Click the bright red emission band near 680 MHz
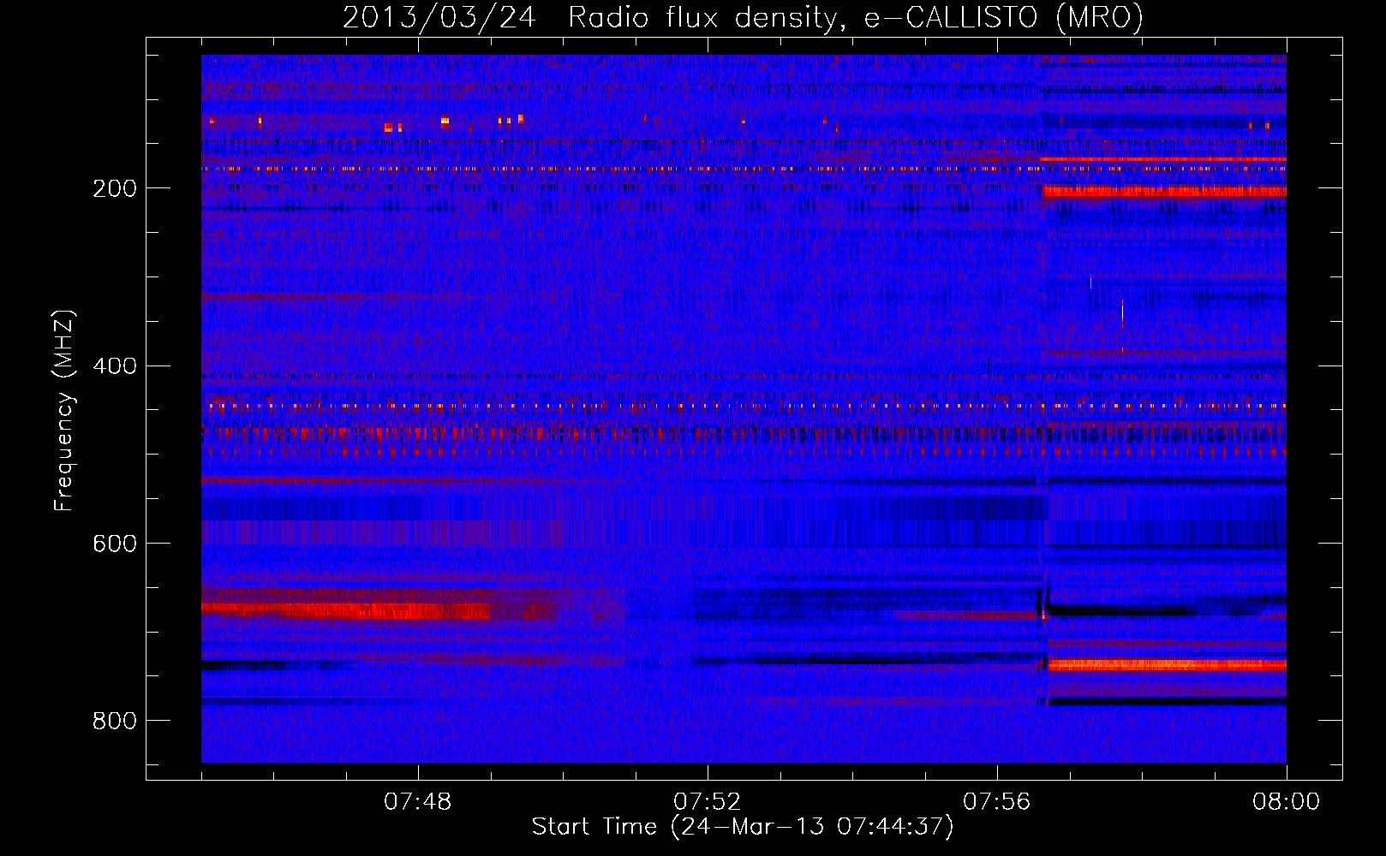Viewport: 1386px width, 856px height. (x=345, y=610)
